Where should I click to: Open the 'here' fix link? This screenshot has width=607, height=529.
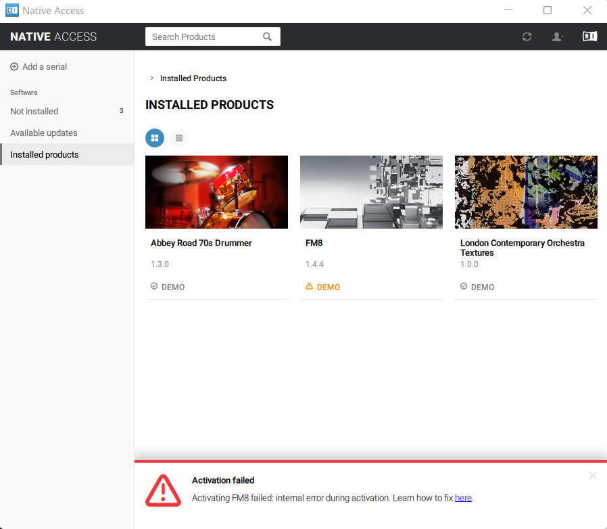(463, 498)
